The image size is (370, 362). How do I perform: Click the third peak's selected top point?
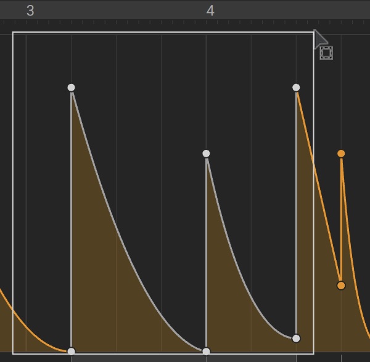pyautogui.click(x=296, y=88)
